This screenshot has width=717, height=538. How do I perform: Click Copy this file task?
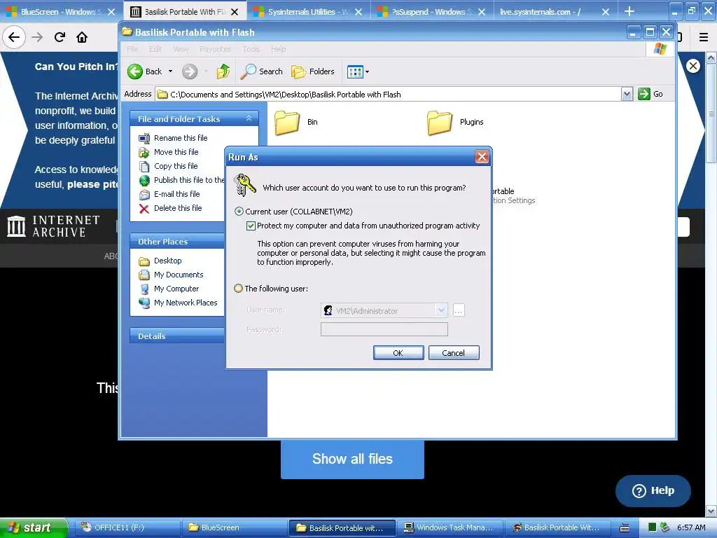click(x=176, y=166)
